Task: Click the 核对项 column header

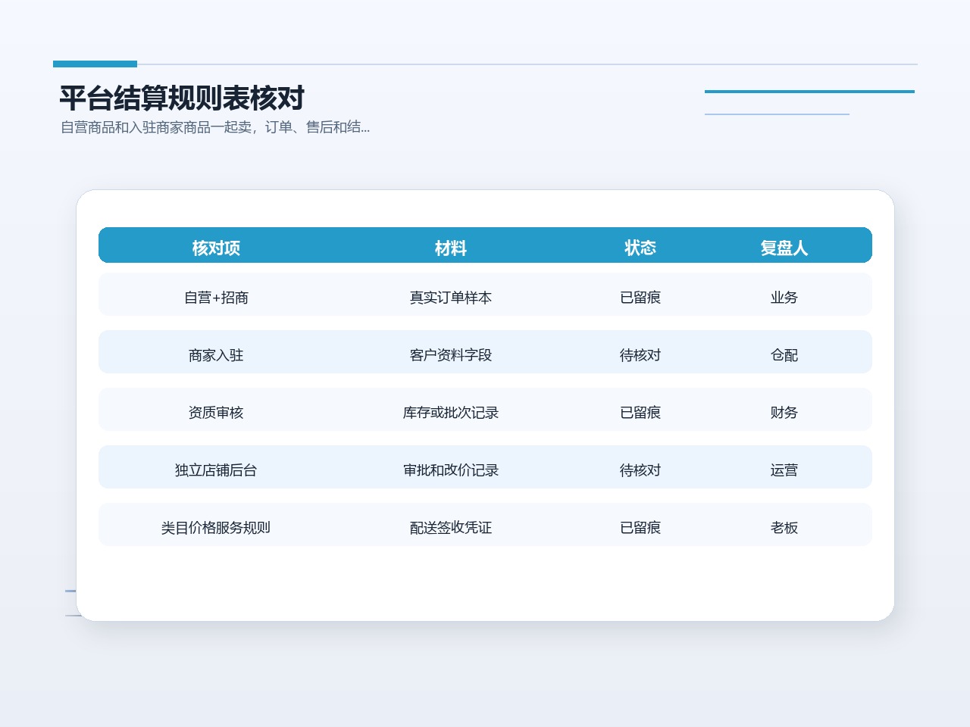Action: pos(216,248)
